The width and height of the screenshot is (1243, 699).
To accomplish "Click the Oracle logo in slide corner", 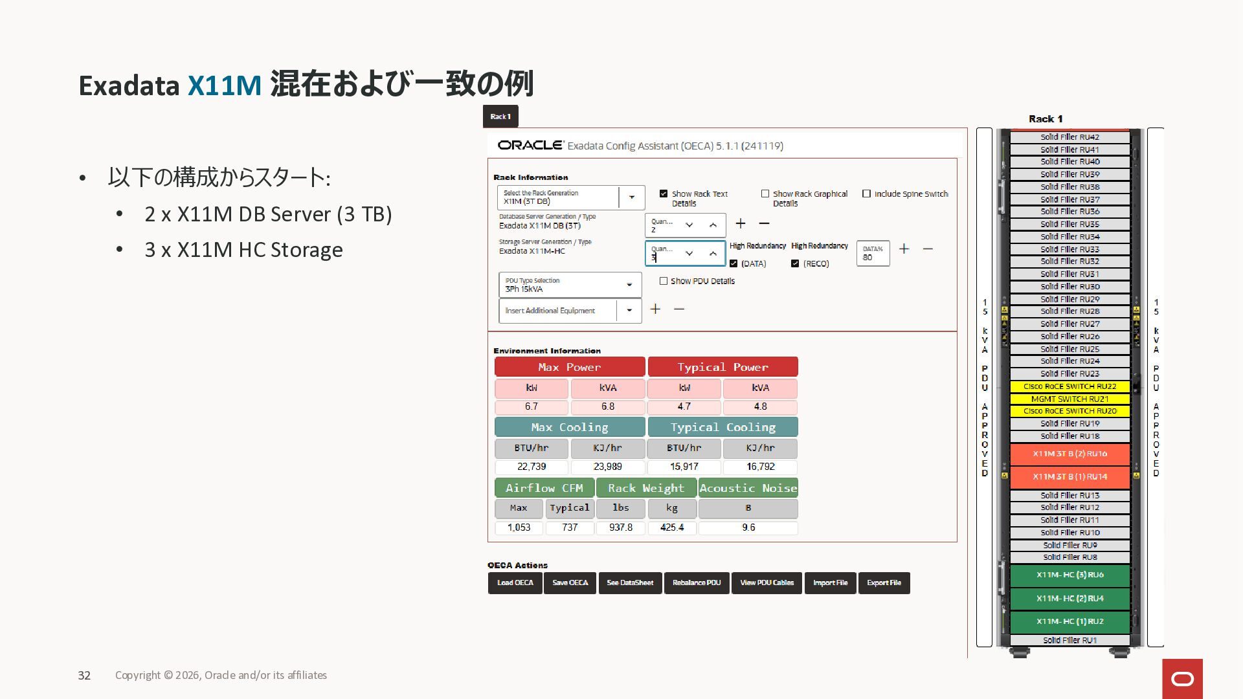I will 1182,678.
